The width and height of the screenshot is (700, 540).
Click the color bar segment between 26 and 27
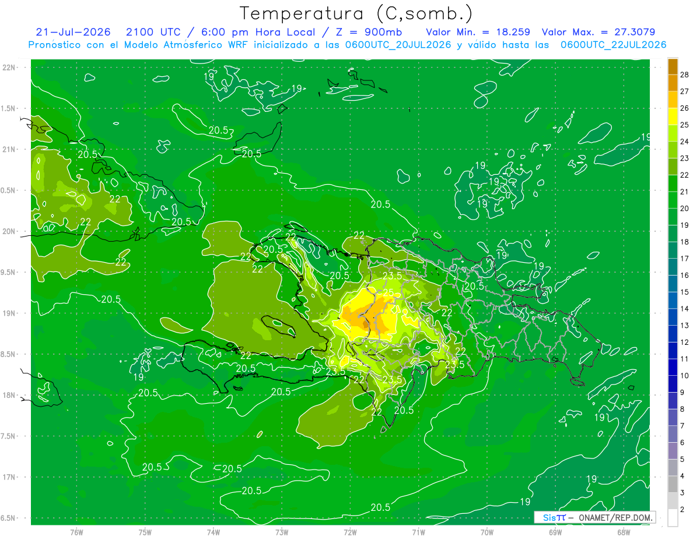tap(673, 100)
